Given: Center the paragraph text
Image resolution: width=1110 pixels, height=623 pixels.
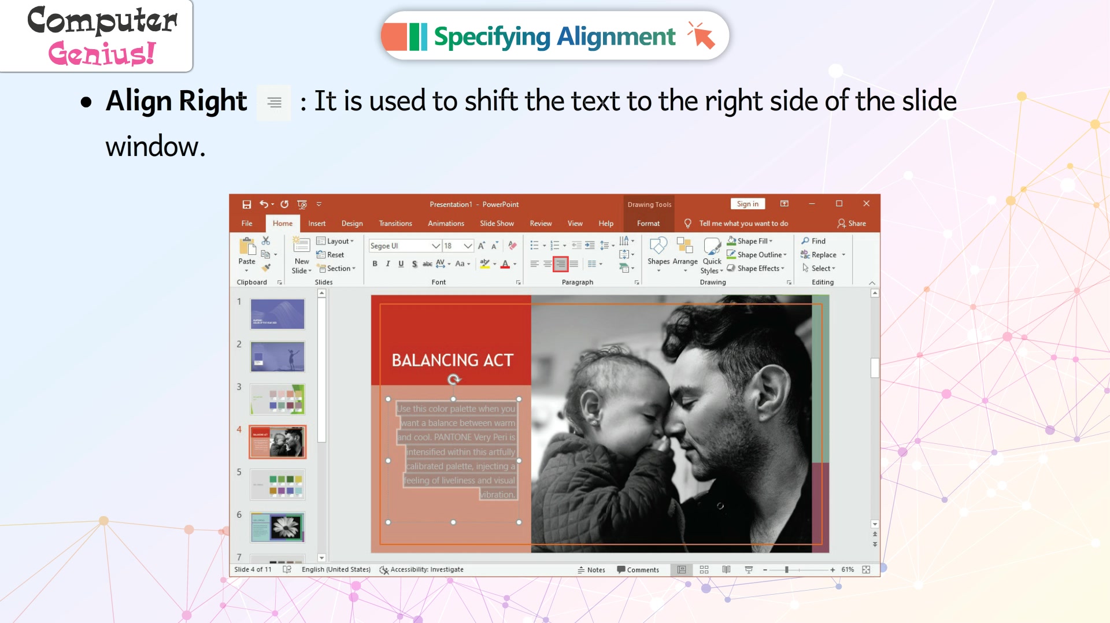Looking at the screenshot, I should pos(547,264).
